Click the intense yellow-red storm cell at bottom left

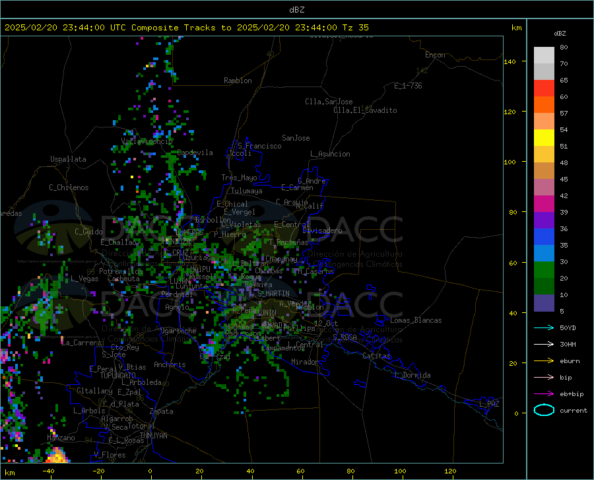coord(57,456)
